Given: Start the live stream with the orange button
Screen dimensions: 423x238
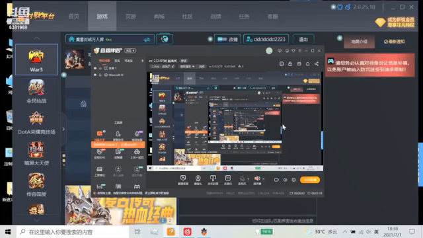Looking at the screenshot, I should pyautogui.click(x=310, y=180).
